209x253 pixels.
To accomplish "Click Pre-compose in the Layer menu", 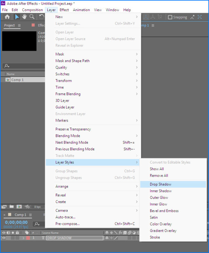I will 67,224.
